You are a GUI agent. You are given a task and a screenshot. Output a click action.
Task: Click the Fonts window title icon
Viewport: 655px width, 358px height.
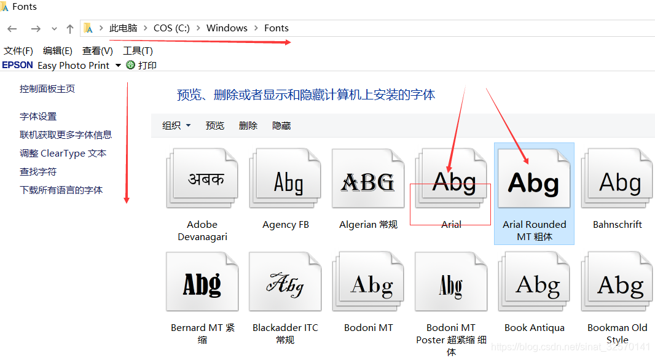click(x=4, y=6)
